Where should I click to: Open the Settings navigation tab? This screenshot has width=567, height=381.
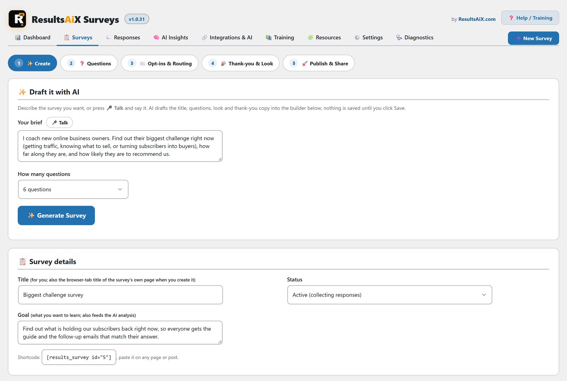pyautogui.click(x=369, y=38)
